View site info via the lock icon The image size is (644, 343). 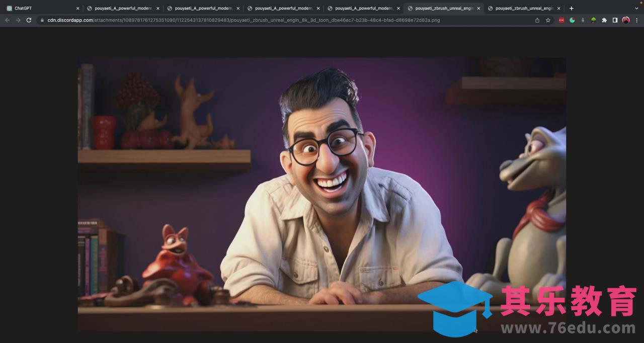42,20
